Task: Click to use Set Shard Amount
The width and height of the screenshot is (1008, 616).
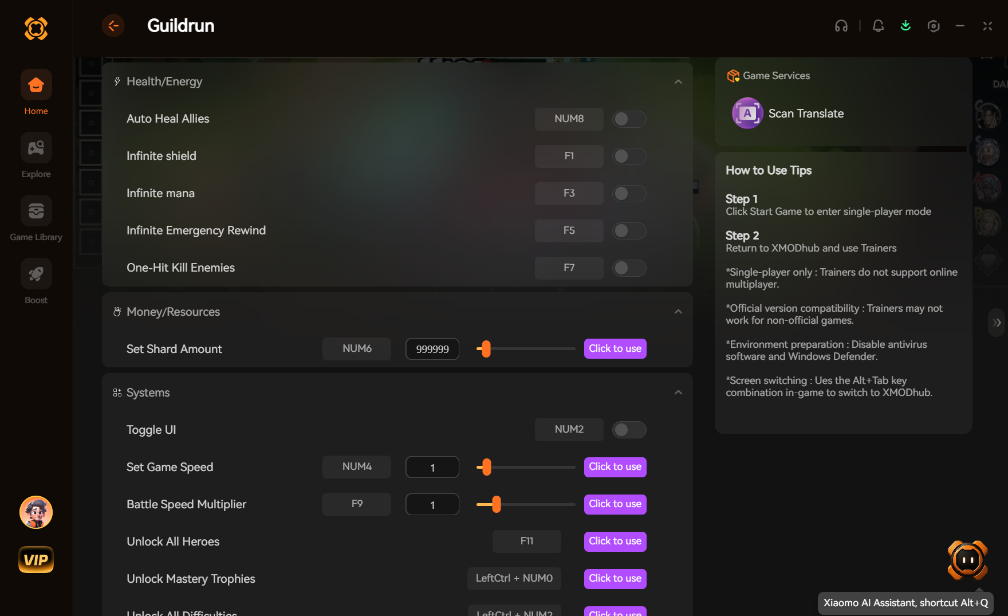Action: [x=615, y=348]
